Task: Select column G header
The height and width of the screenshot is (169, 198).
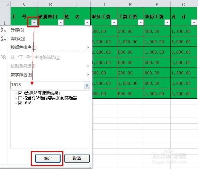Action: (x=184, y=5)
